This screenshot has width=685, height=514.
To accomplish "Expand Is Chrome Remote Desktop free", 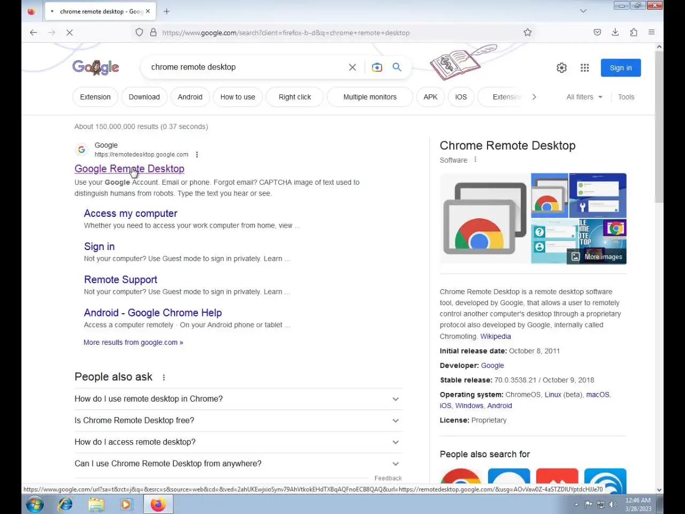I will click(x=238, y=420).
